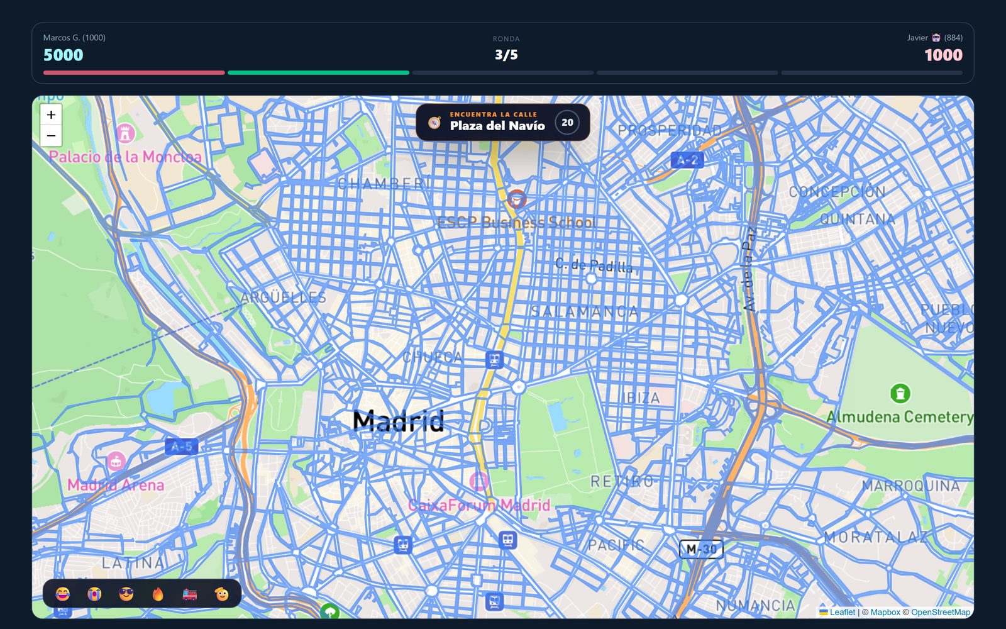The height and width of the screenshot is (629, 1006).
Task: Click the Palacio de la Moncloa label
Action: tap(125, 157)
